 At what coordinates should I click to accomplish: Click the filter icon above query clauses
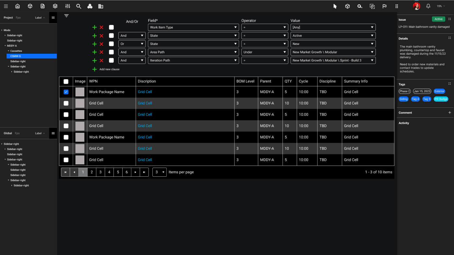pos(66,16)
